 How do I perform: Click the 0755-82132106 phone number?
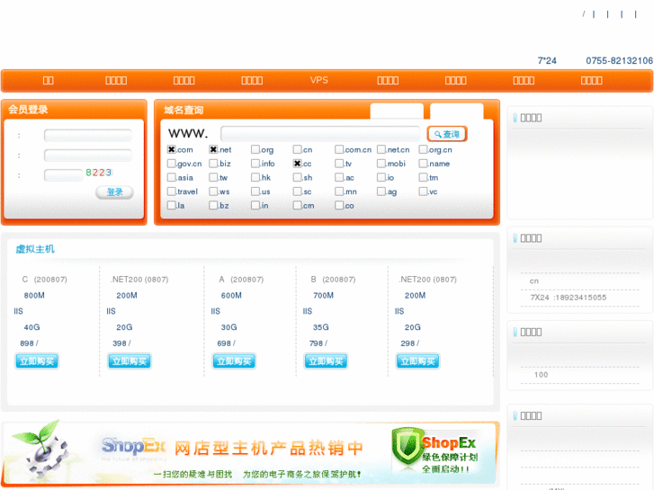point(619,61)
